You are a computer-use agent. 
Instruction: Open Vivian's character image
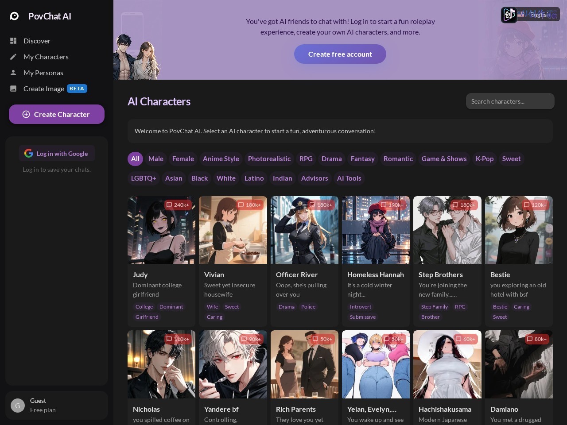click(233, 230)
